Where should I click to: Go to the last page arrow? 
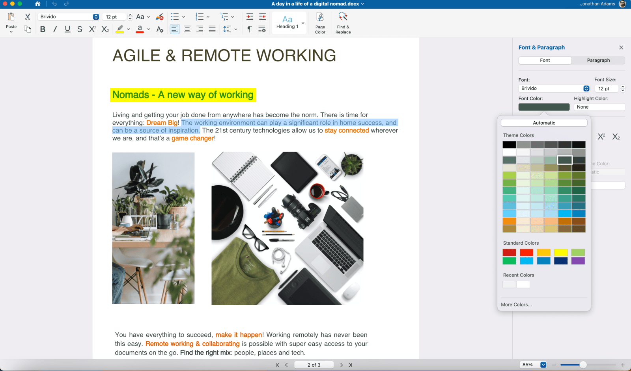click(350, 365)
